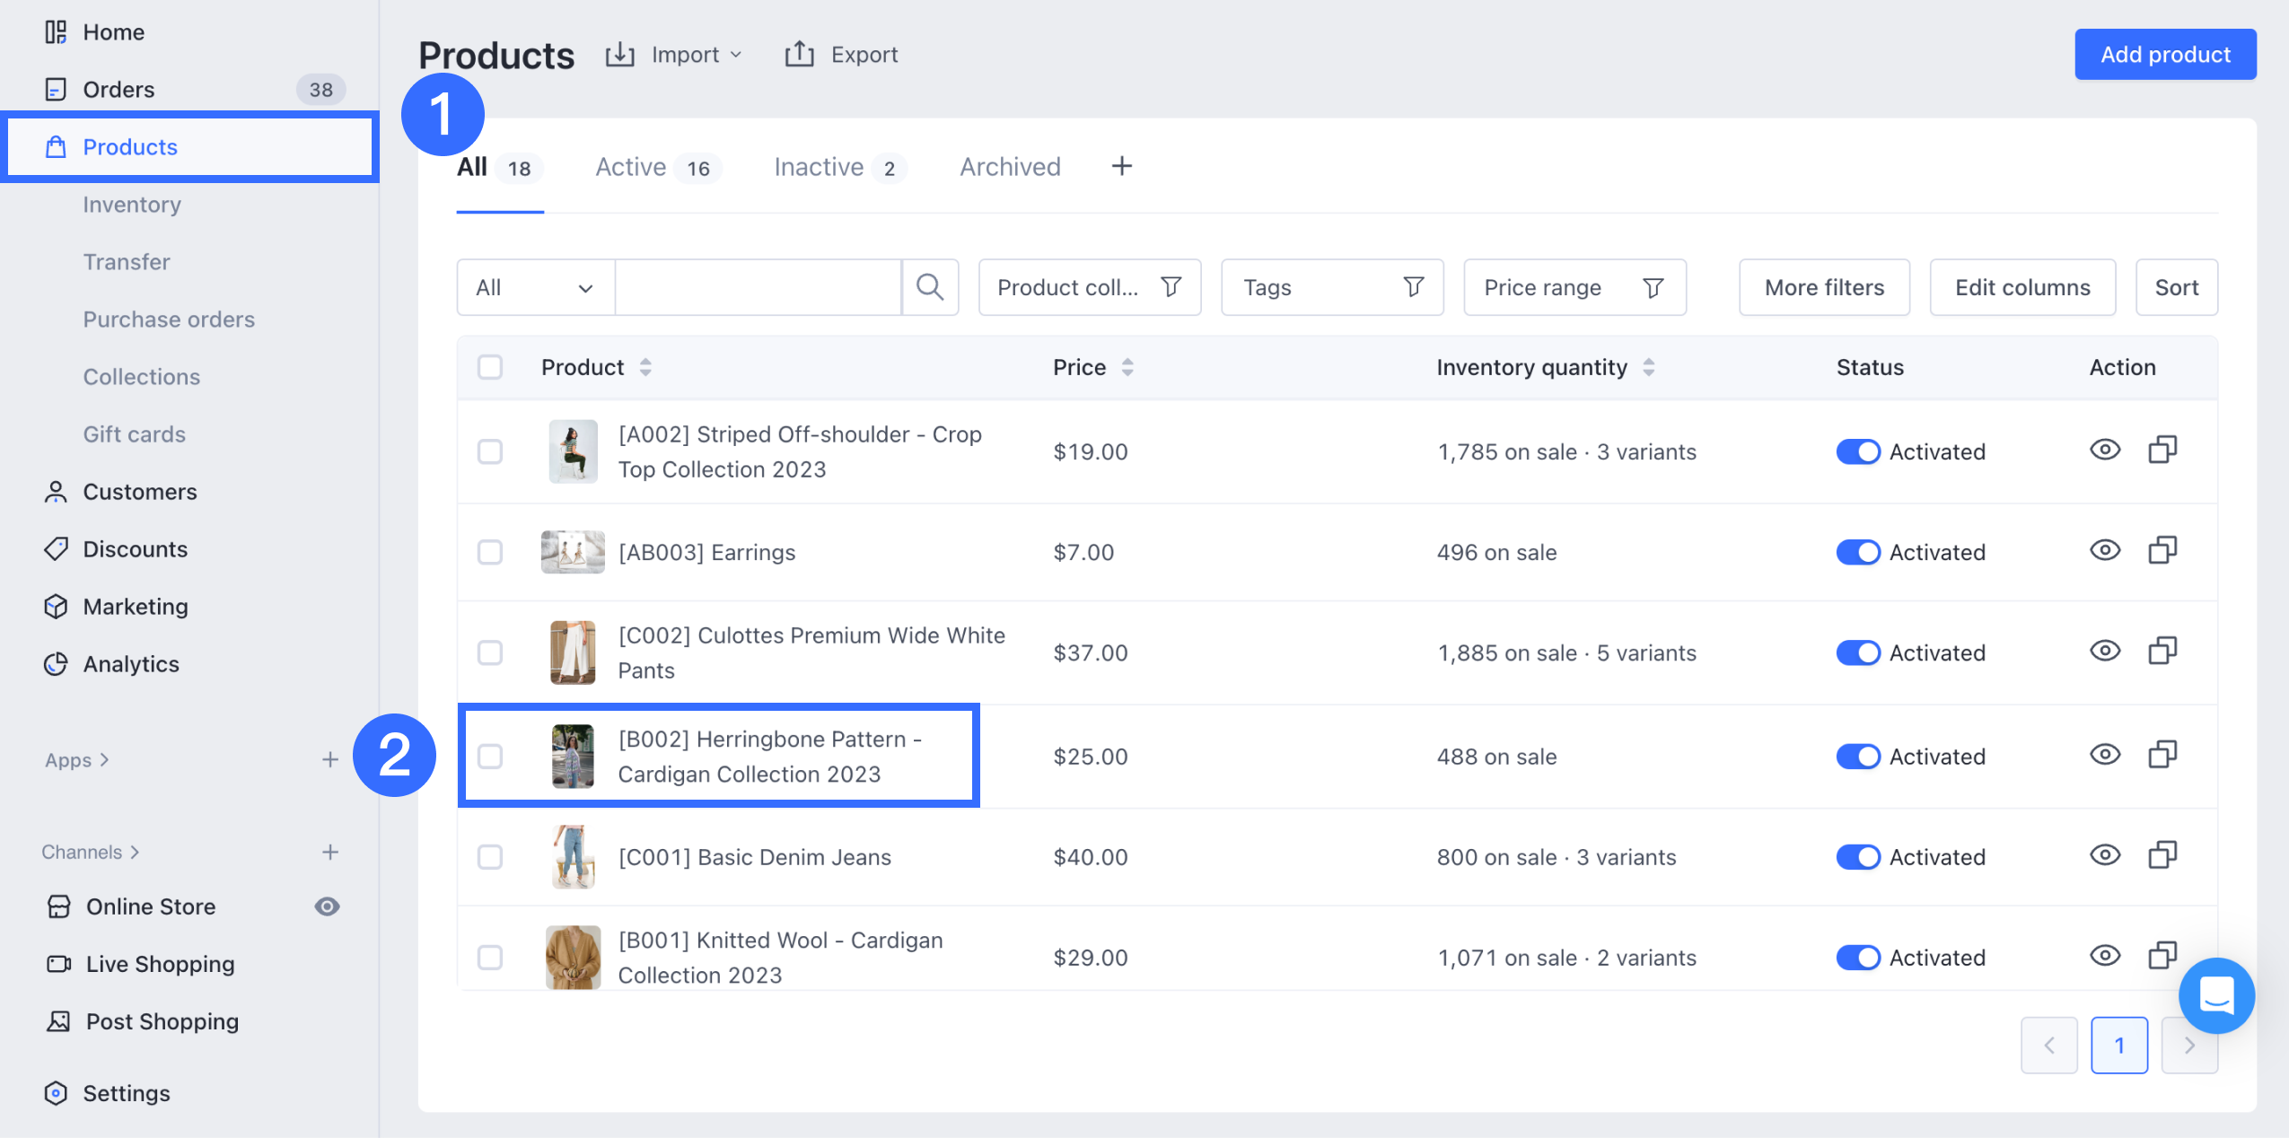Screen dimensions: 2289x1138
Task: Add a new product view tab
Action: point(1121,166)
